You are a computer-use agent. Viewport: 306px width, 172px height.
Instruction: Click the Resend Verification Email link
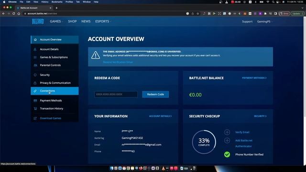pyautogui.click(x=118, y=62)
